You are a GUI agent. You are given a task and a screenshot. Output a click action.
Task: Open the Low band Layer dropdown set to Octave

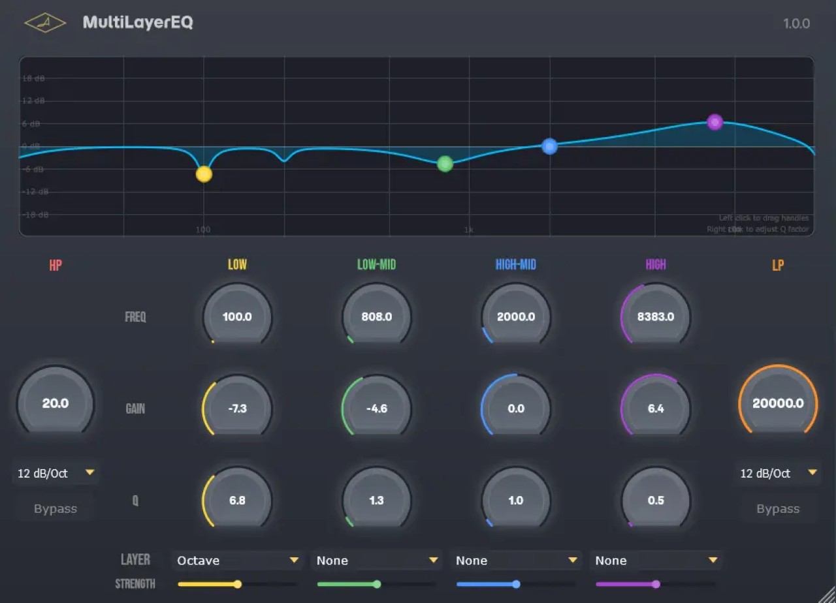point(238,561)
